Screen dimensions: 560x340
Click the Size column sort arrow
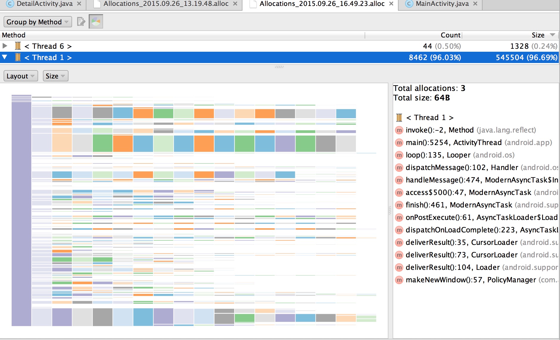[x=553, y=35]
